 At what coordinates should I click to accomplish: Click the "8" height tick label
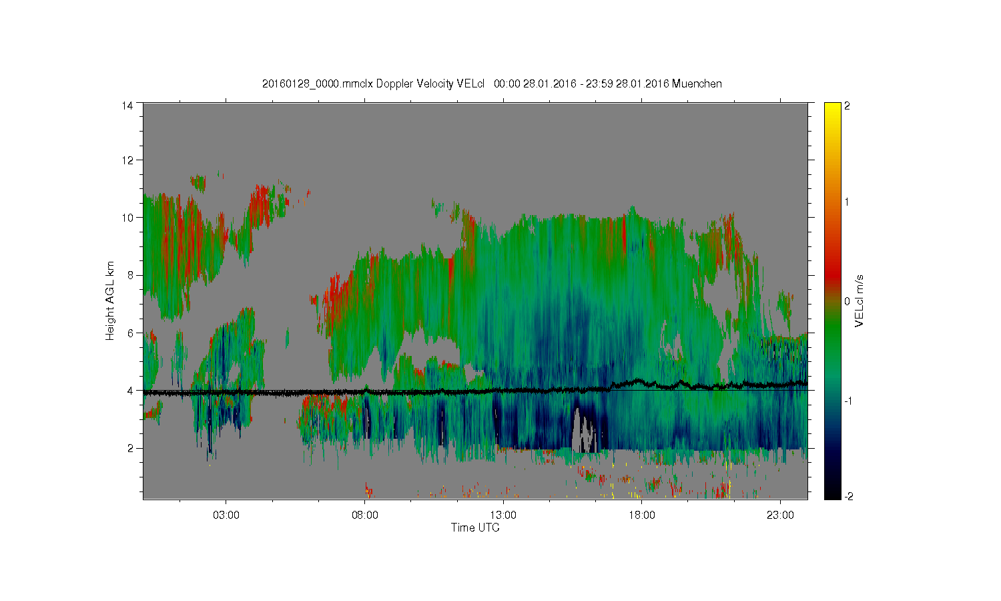coord(129,275)
